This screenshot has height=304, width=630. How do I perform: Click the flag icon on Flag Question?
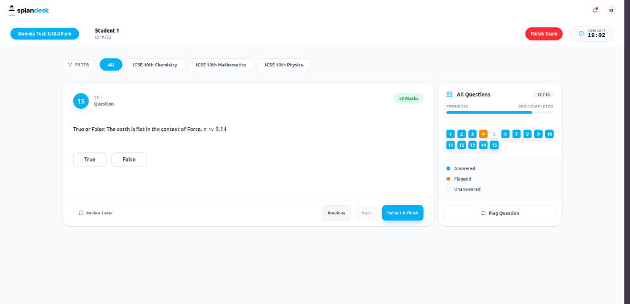pyautogui.click(x=484, y=213)
